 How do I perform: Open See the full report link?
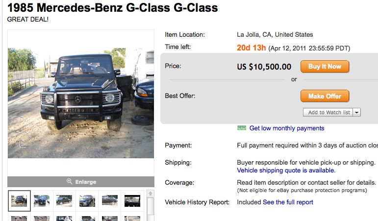288,202
